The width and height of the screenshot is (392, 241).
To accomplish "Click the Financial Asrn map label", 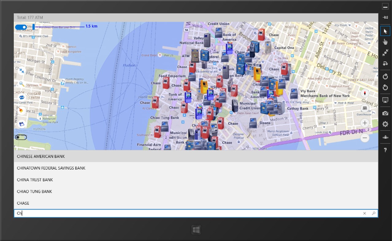I will click(x=149, y=145).
